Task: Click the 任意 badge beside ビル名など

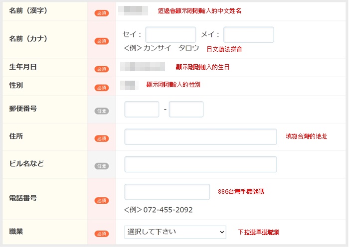Action: [102, 166]
